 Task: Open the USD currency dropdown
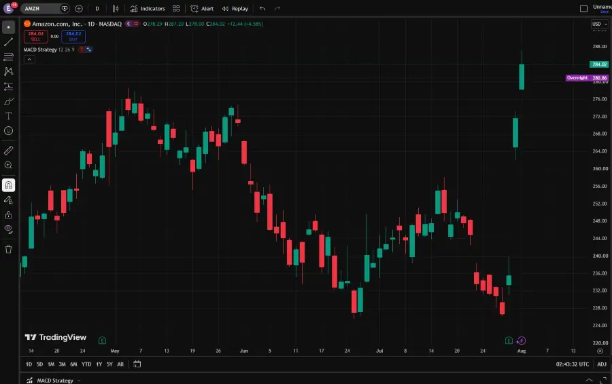pyautogui.click(x=600, y=24)
